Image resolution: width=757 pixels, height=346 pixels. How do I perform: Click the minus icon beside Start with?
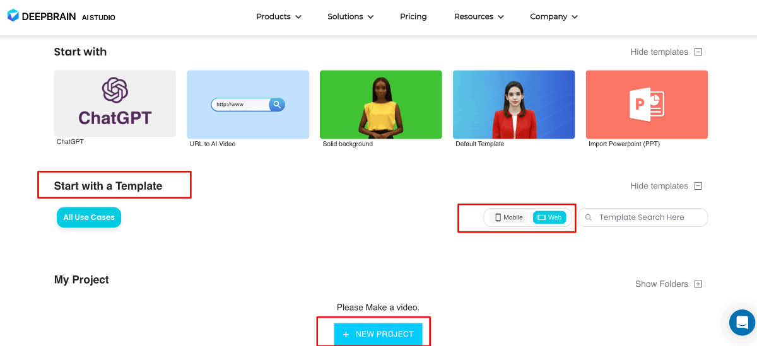pyautogui.click(x=698, y=52)
